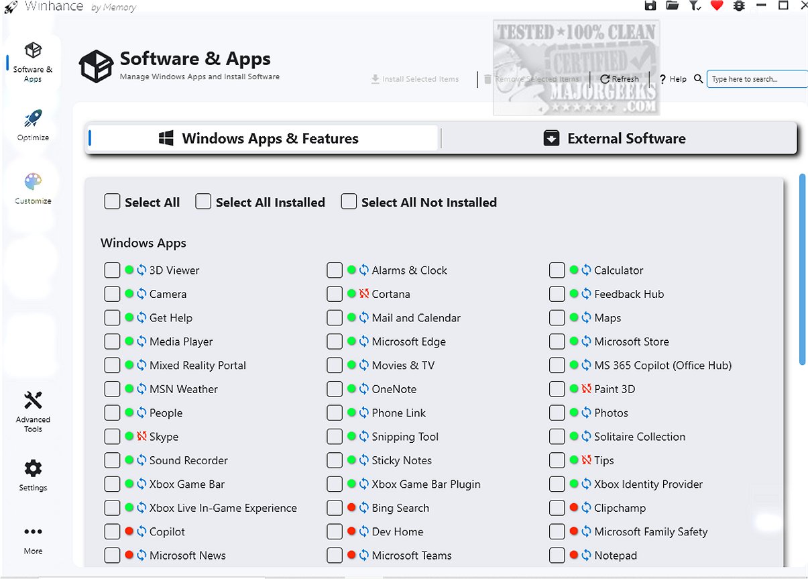
Task: Click the red cannot-reinstall icon beside Cortana
Action: coord(364,294)
